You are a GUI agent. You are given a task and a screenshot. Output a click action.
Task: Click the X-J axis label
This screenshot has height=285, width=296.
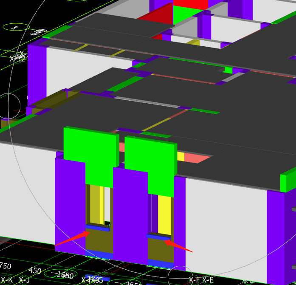click(x=24, y=280)
